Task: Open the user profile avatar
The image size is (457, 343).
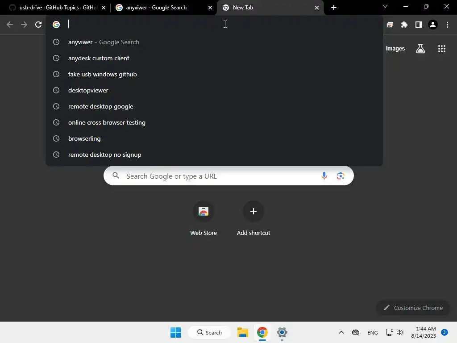Action: pos(433,25)
